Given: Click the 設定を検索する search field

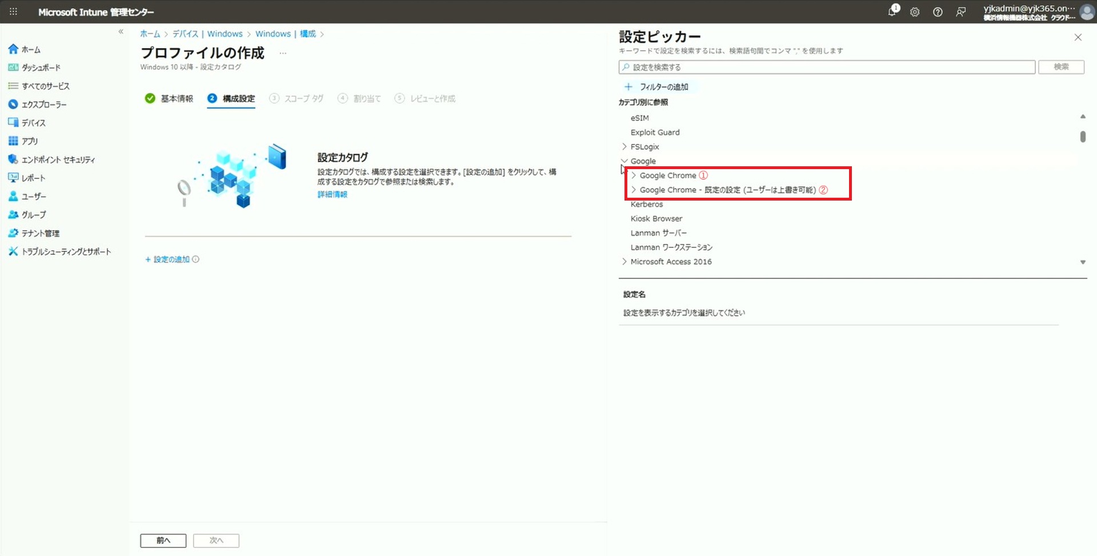Looking at the screenshot, I should click(x=826, y=67).
